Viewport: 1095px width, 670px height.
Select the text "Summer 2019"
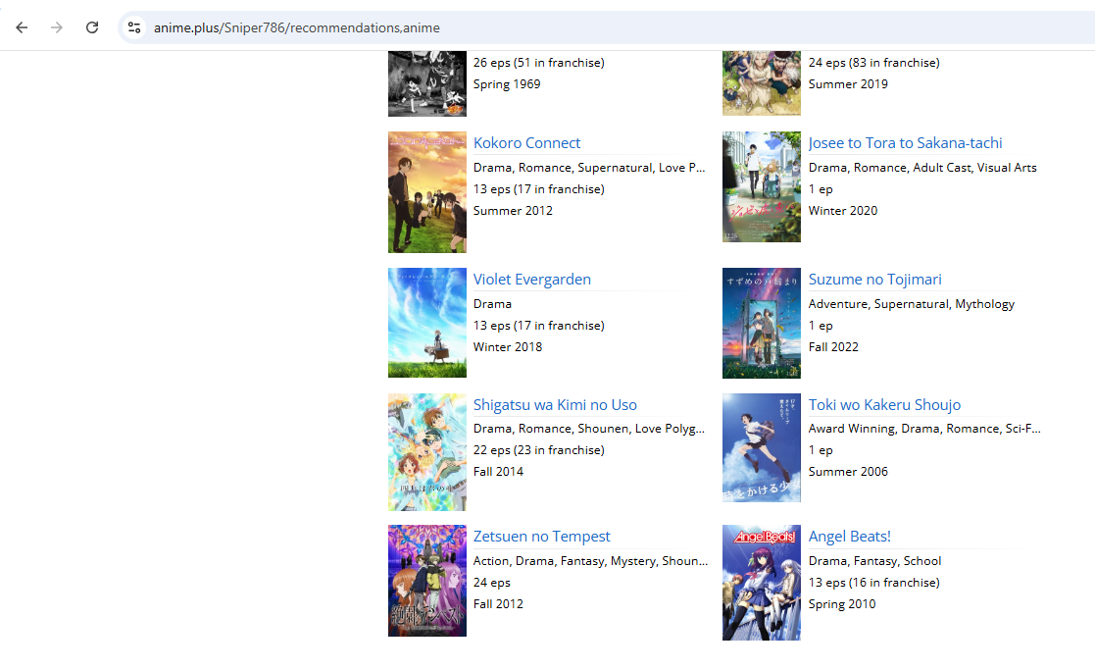(x=848, y=83)
